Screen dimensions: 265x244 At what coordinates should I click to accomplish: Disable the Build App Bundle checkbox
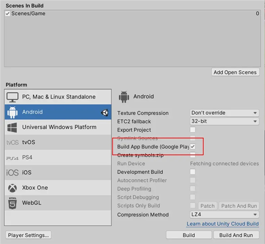pos(193,147)
